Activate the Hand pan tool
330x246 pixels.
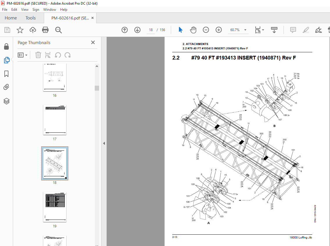coord(193,30)
